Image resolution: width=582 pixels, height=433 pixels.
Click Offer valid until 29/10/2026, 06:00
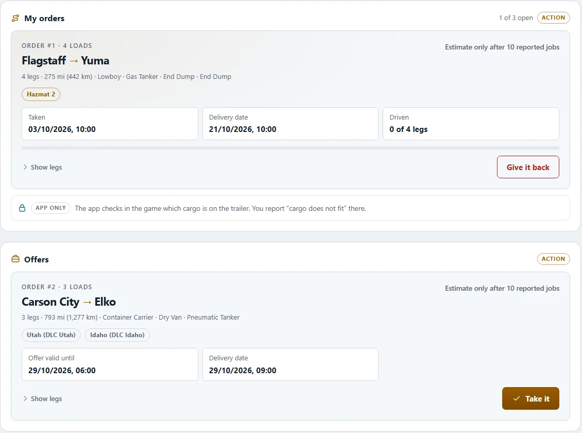[x=62, y=370]
